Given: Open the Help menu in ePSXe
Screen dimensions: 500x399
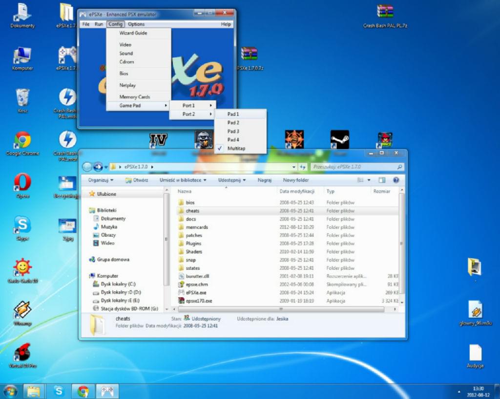Looking at the screenshot, I should click(x=226, y=24).
